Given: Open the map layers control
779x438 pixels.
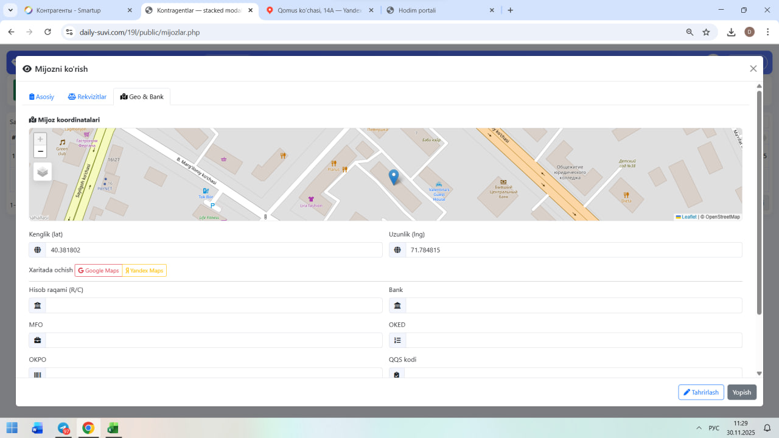Looking at the screenshot, I should pyautogui.click(x=43, y=172).
